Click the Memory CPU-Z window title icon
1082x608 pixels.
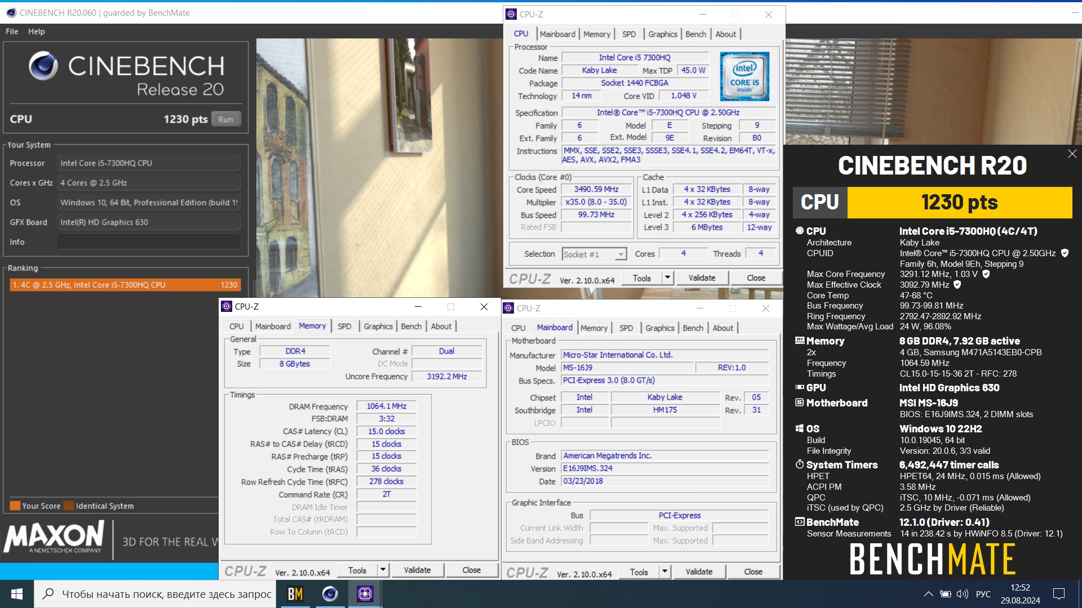coord(227,306)
